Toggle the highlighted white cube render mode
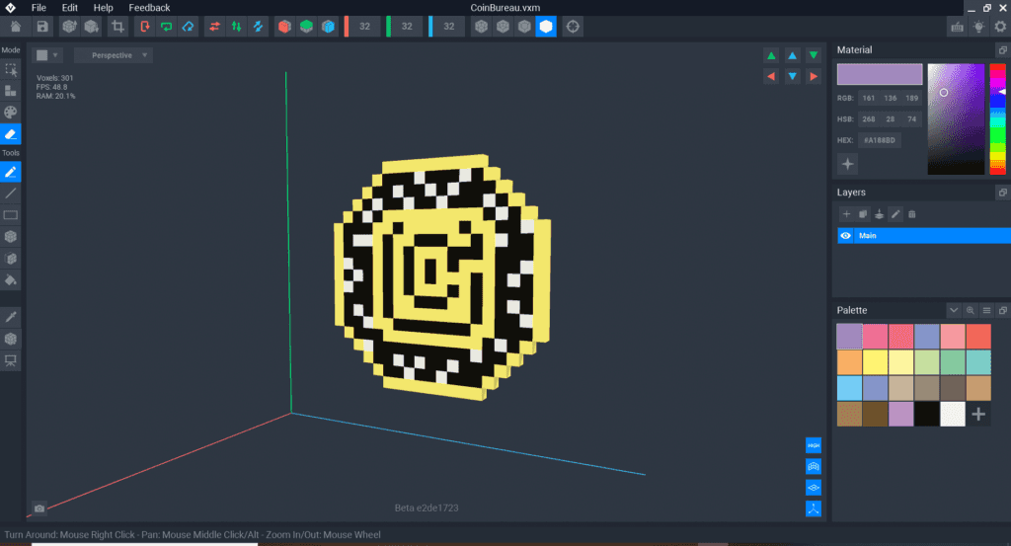1011x546 pixels. click(x=545, y=26)
